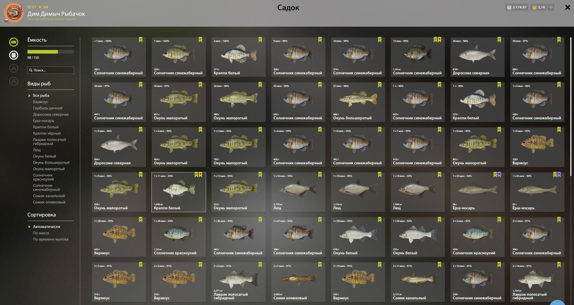Image resolution: width=574 pixels, height=305 pixels.
Task: Click the silver coins balance icon
Action: coord(509,7)
